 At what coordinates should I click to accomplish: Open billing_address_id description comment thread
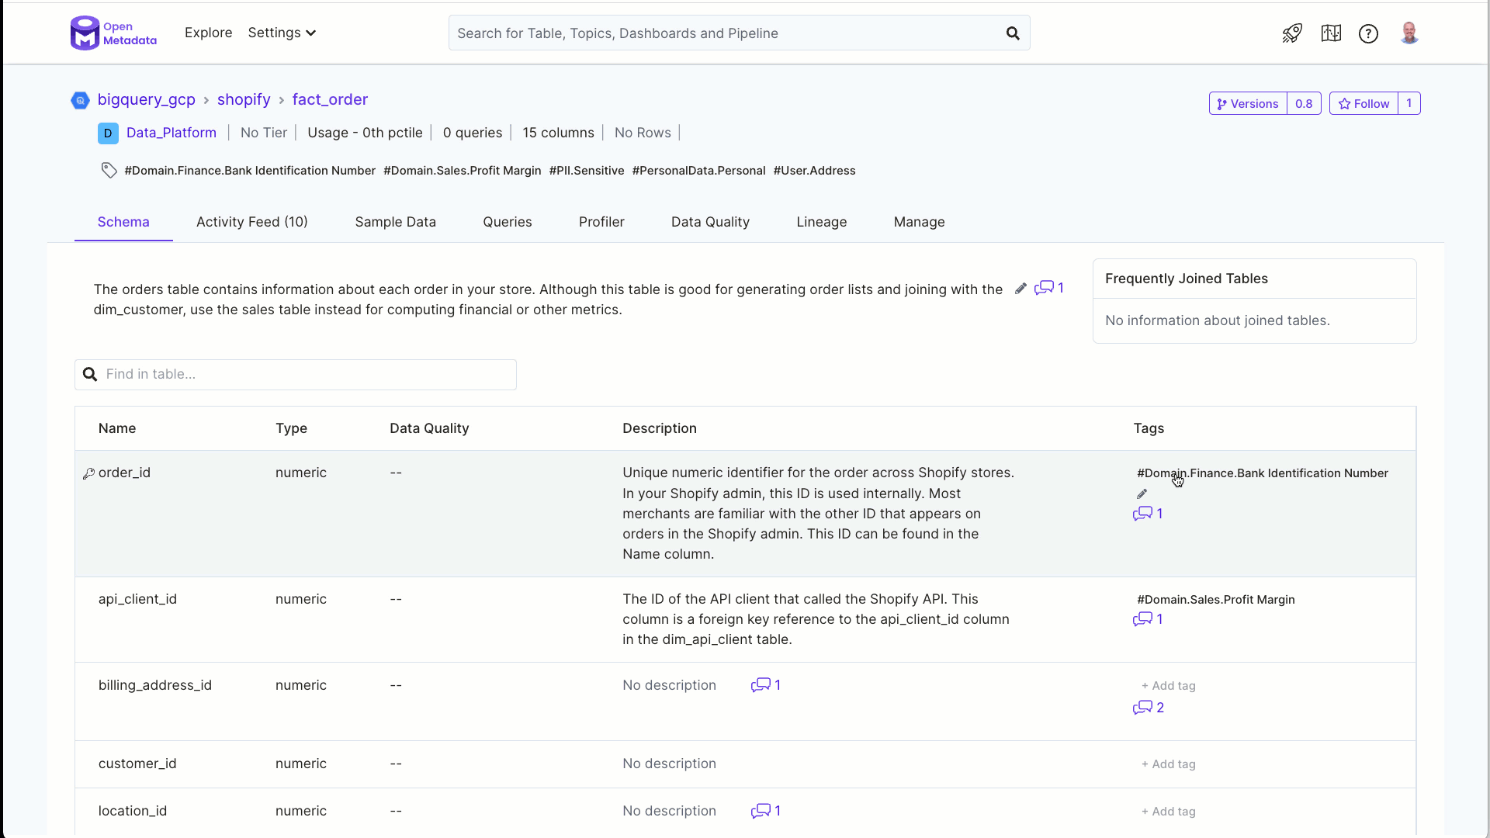761,685
